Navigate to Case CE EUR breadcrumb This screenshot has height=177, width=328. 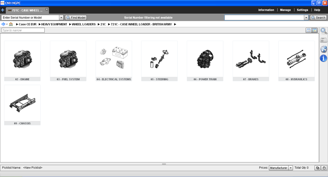point(28,24)
